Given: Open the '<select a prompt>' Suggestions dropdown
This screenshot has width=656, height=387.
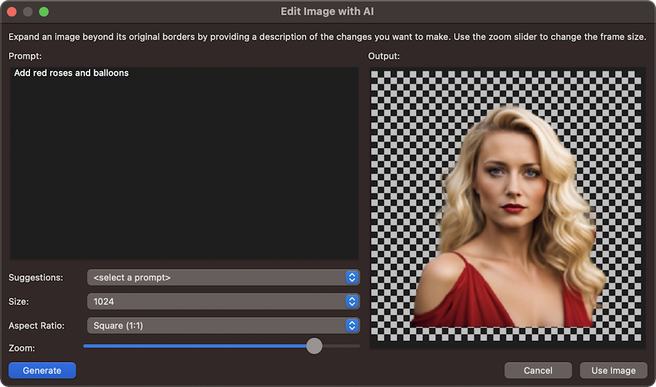Looking at the screenshot, I should [x=218, y=277].
